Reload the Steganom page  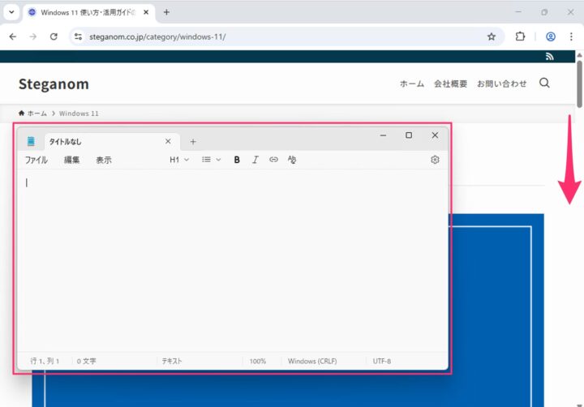point(54,36)
